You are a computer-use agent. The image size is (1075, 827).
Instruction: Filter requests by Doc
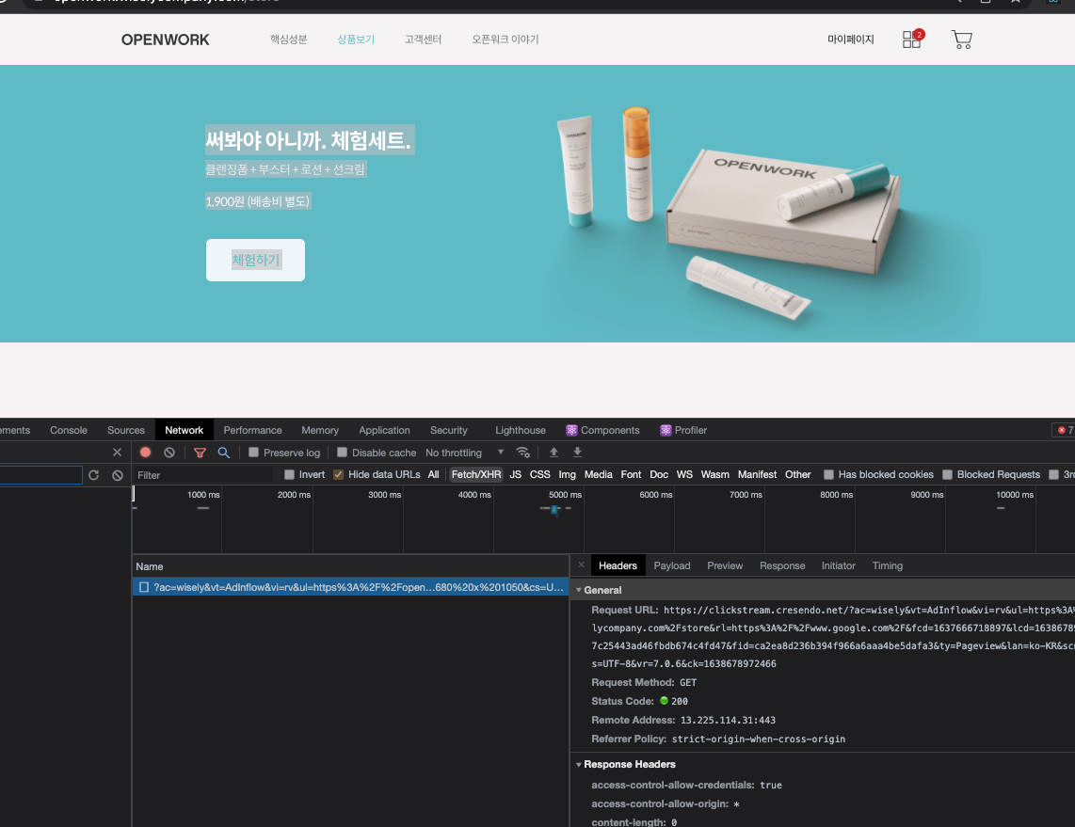coord(659,474)
